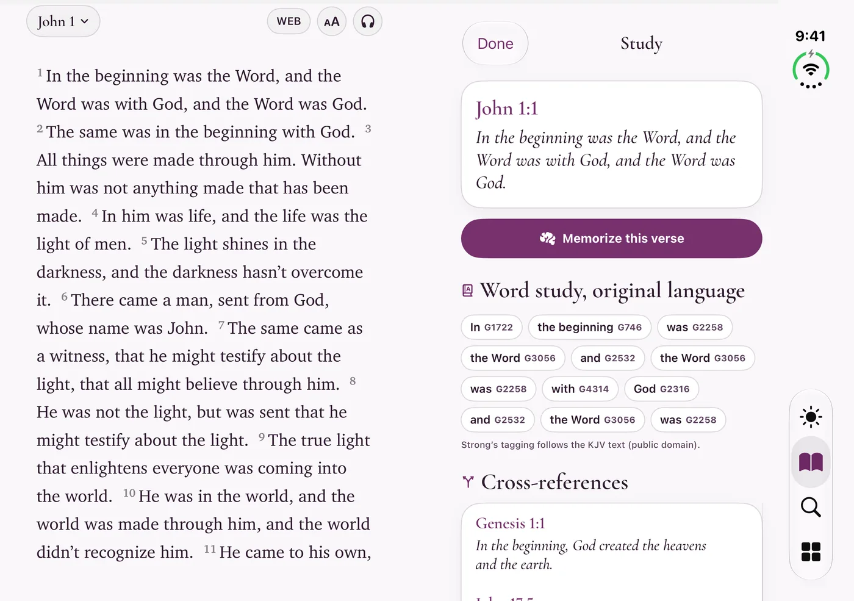
Task: Click the Strong's tagging KJV note
Action: point(580,445)
